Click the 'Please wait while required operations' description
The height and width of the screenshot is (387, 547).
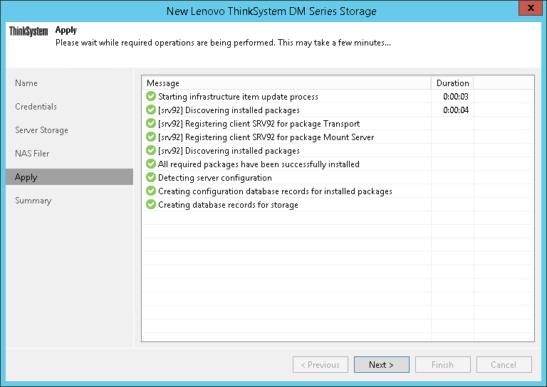(x=223, y=43)
